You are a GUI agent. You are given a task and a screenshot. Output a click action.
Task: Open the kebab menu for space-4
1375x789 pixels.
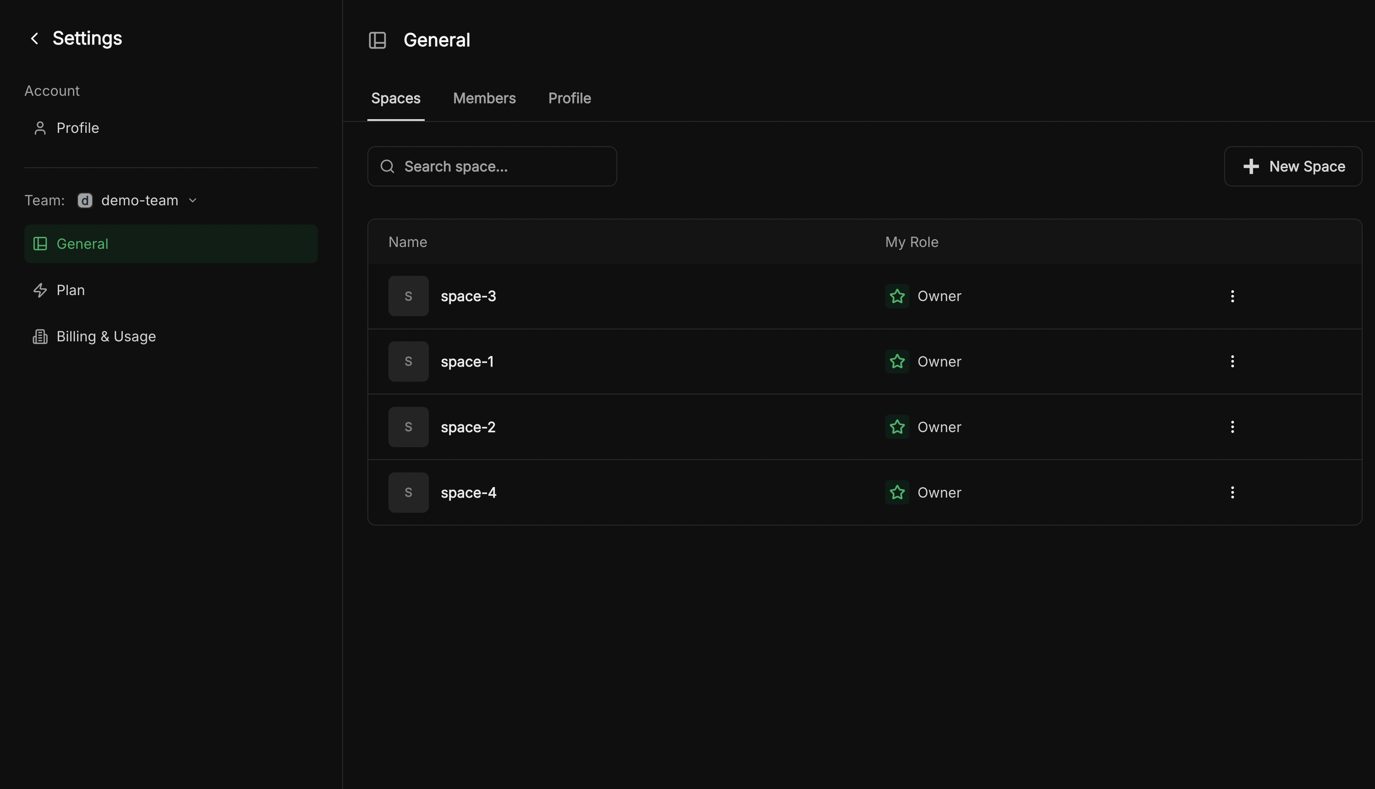[x=1232, y=492]
